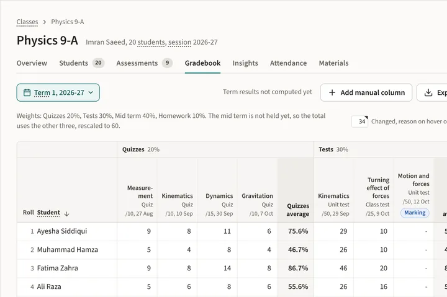447x297 pixels.
Task: Click the plus icon on Add manual column
Action: coord(332,92)
